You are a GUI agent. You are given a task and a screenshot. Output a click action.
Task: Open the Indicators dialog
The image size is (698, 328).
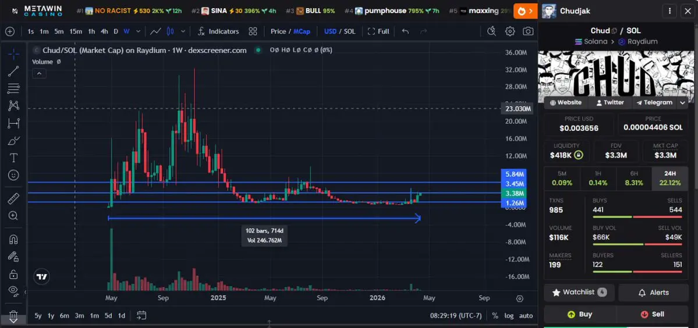218,31
